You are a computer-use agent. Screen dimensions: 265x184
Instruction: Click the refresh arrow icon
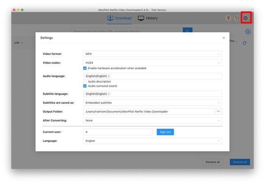[245, 43]
